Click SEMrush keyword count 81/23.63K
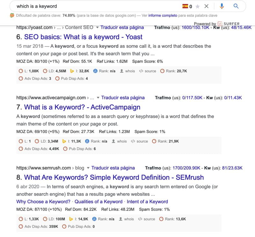The height and width of the screenshot is (237, 255). point(232,168)
